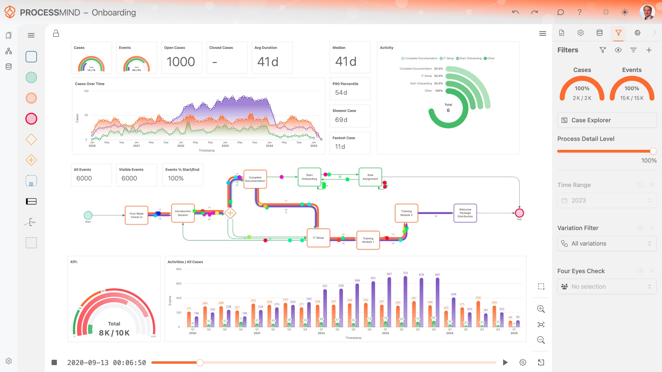This screenshot has height=372, width=662.
Task: Open the Time Range 2023 dropdown
Action: click(607, 200)
